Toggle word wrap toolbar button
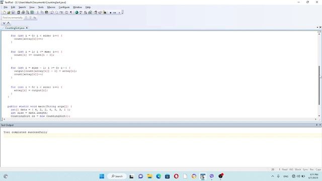This screenshot has width=322, height=181. click(66, 13)
